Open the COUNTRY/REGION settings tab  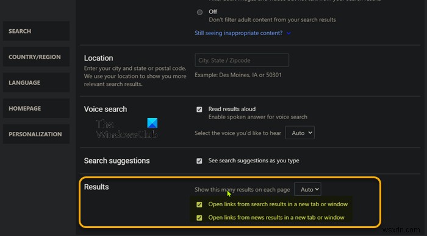(x=36, y=57)
